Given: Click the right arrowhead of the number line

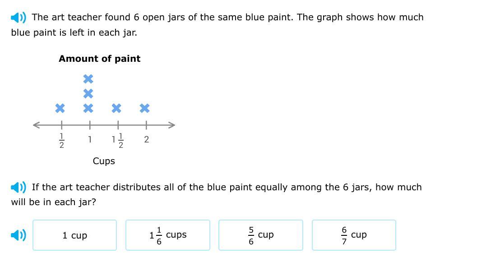Looking at the screenshot, I should click(x=172, y=125).
